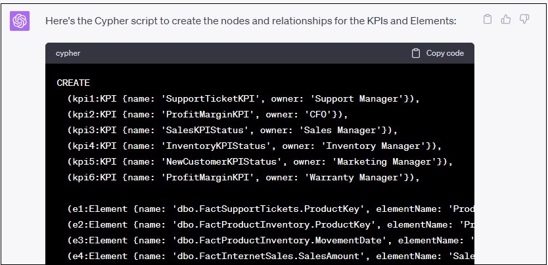The width and height of the screenshot is (548, 265).
Task: Click the 'dbo.FactInternetSales.SalesAmount' string
Action: click(x=264, y=256)
